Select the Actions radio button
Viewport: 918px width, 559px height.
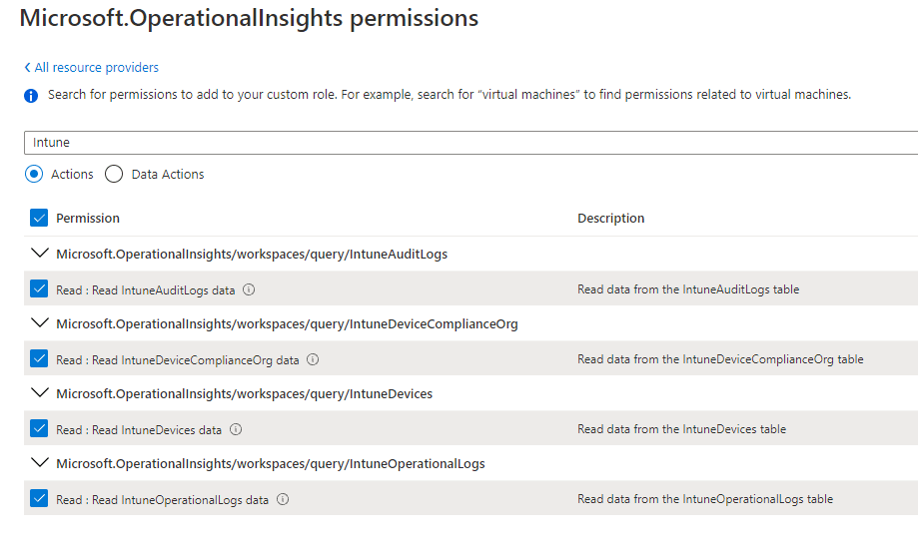34,174
